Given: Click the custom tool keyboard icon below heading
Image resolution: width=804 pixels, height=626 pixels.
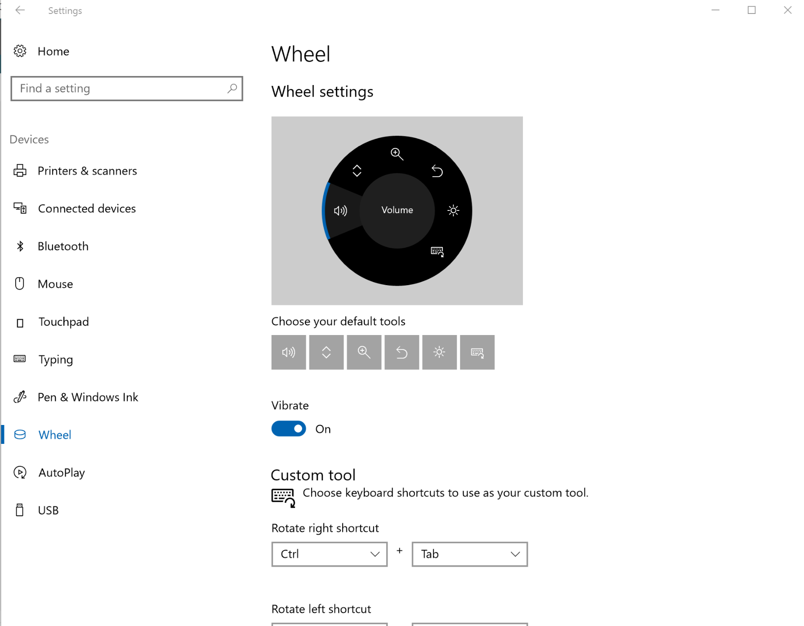Looking at the screenshot, I should 283,498.
